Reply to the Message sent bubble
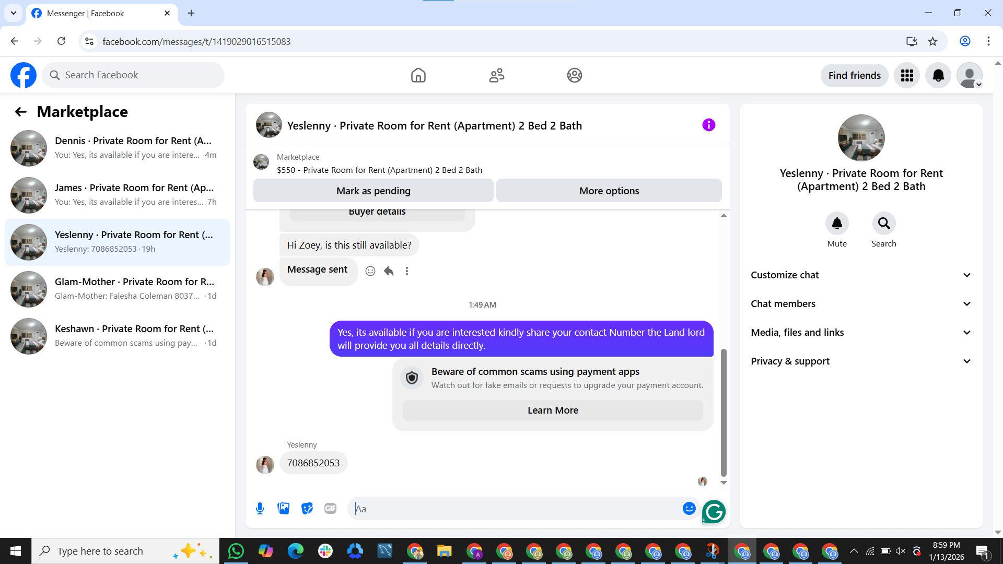 pyautogui.click(x=389, y=271)
